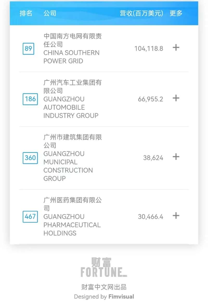Click rank badge 89
Viewport: 208px width, 307px height.
[x=28, y=49]
